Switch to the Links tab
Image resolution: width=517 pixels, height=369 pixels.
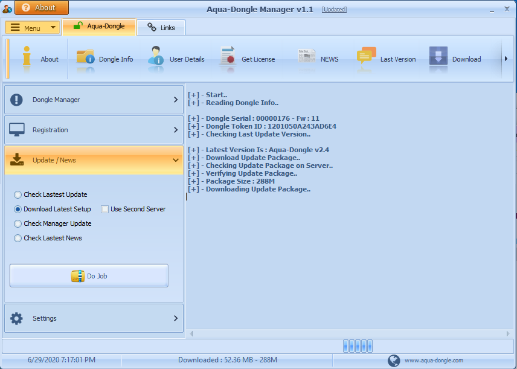[x=161, y=28]
